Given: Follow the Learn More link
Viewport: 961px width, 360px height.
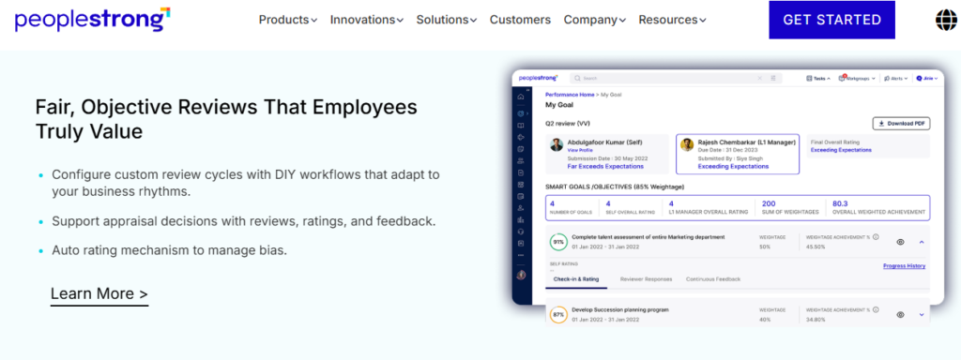Looking at the screenshot, I should [99, 293].
